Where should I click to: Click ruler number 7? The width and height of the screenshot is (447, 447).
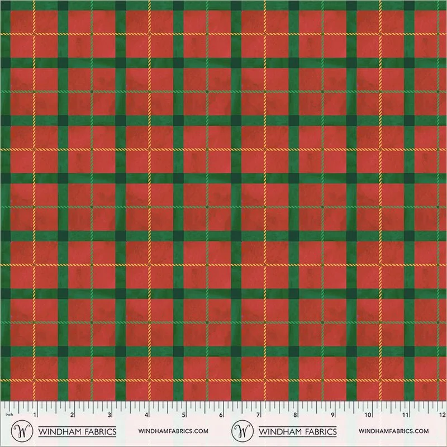(258, 415)
